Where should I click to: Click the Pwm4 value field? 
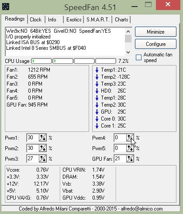[120, 138]
